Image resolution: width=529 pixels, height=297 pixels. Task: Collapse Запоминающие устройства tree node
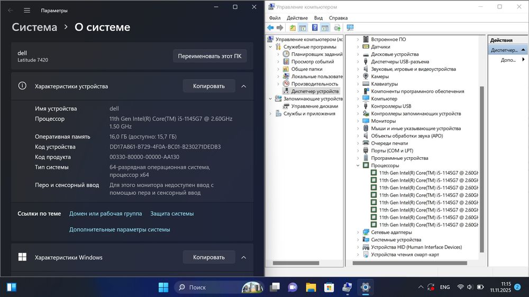pos(270,99)
